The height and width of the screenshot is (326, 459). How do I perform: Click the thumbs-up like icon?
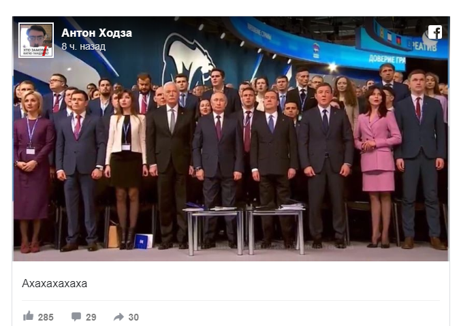28,316
